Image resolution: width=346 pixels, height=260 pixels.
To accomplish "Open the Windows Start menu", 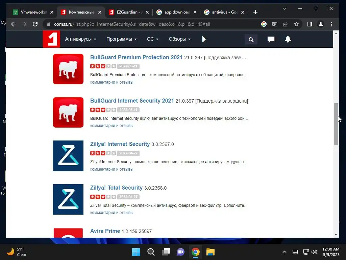I will click(x=136, y=252).
